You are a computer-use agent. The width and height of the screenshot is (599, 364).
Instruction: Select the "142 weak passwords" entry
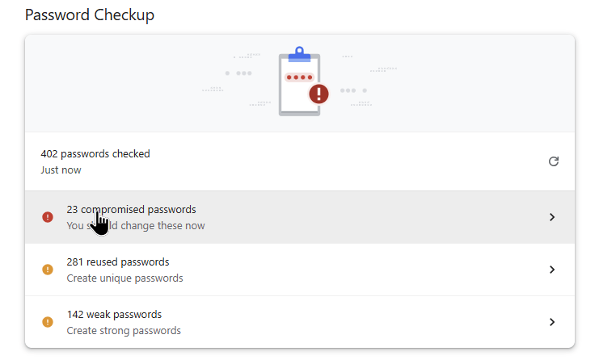pos(114,315)
